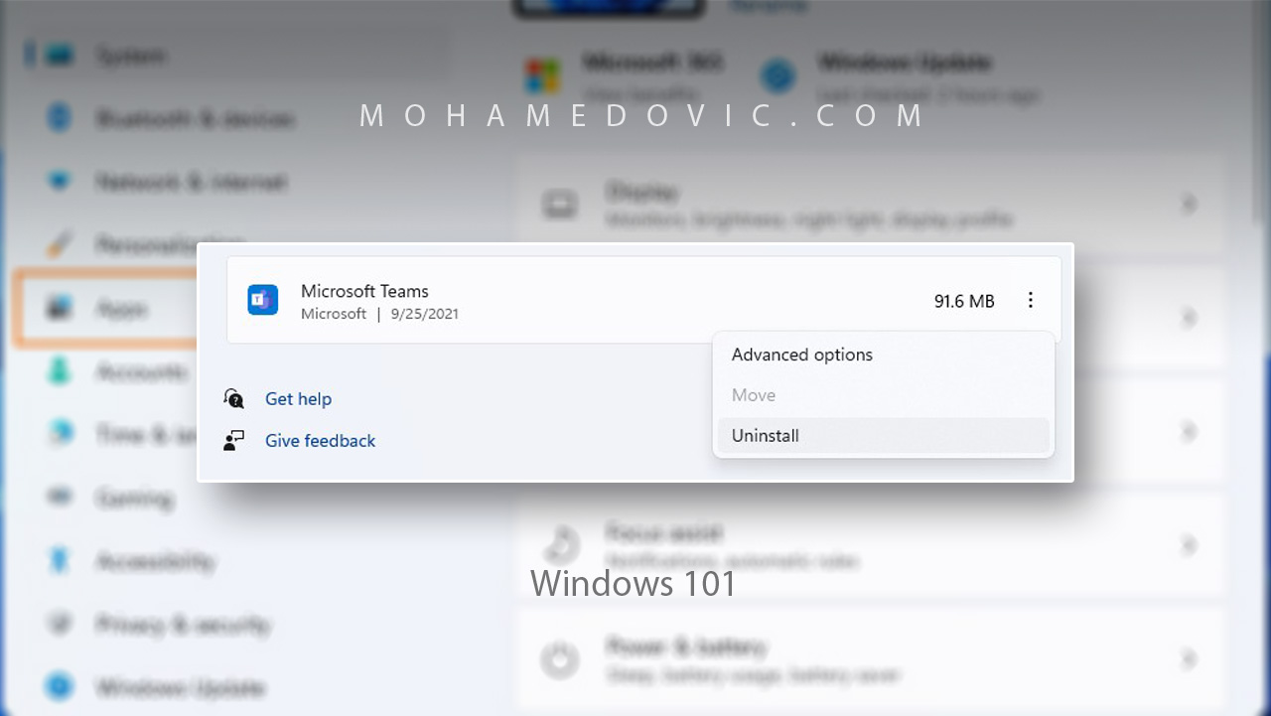Screen dimensions: 1271x716
Task: Click the Windows Update sidebar icon
Action: click(x=60, y=686)
